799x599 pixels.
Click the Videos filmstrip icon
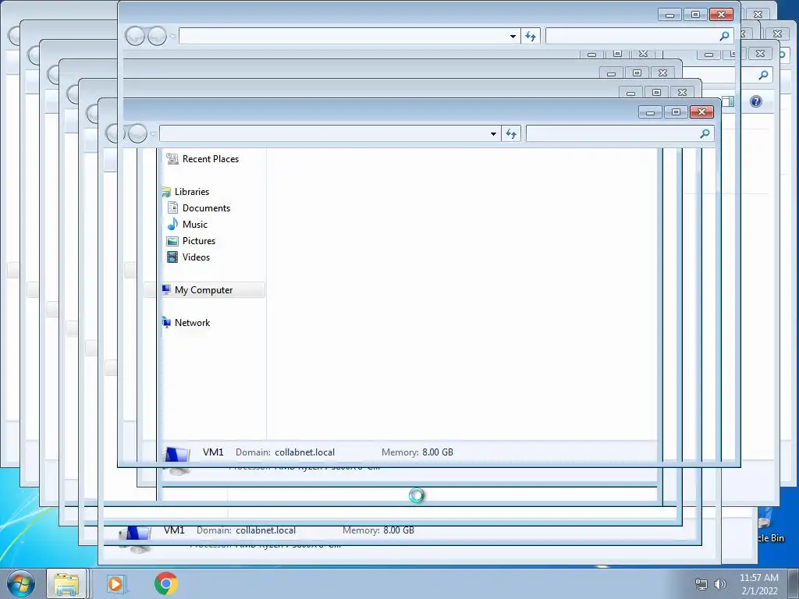coord(172,257)
